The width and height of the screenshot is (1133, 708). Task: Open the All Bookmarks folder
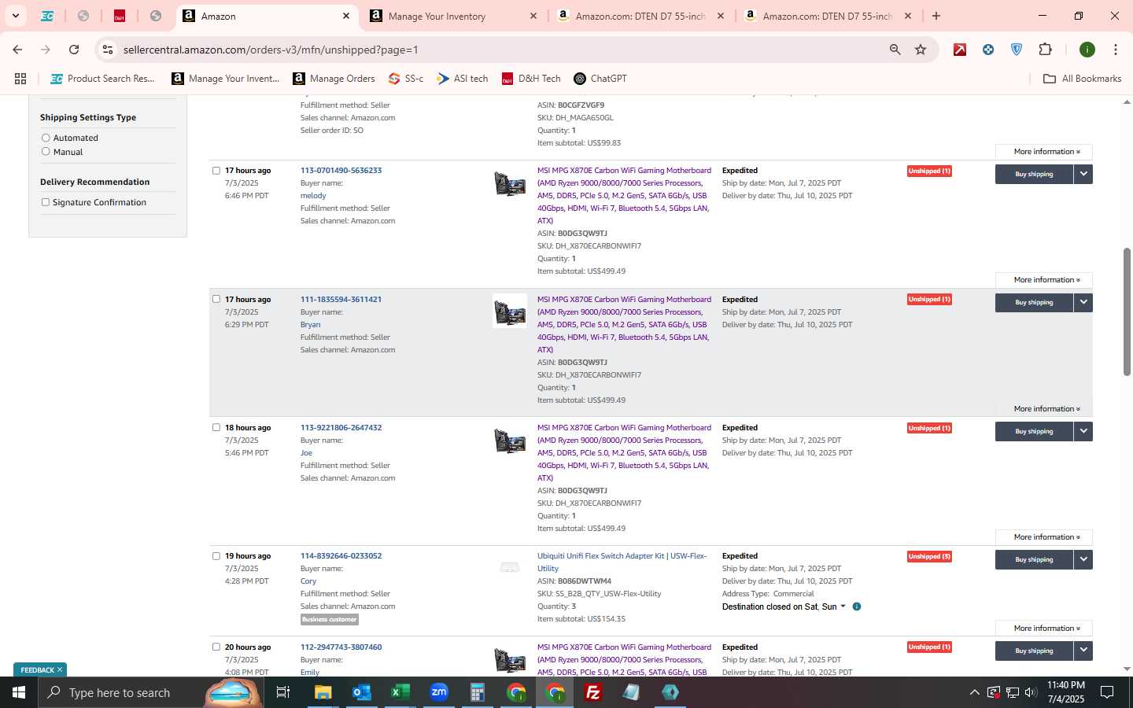(x=1082, y=79)
